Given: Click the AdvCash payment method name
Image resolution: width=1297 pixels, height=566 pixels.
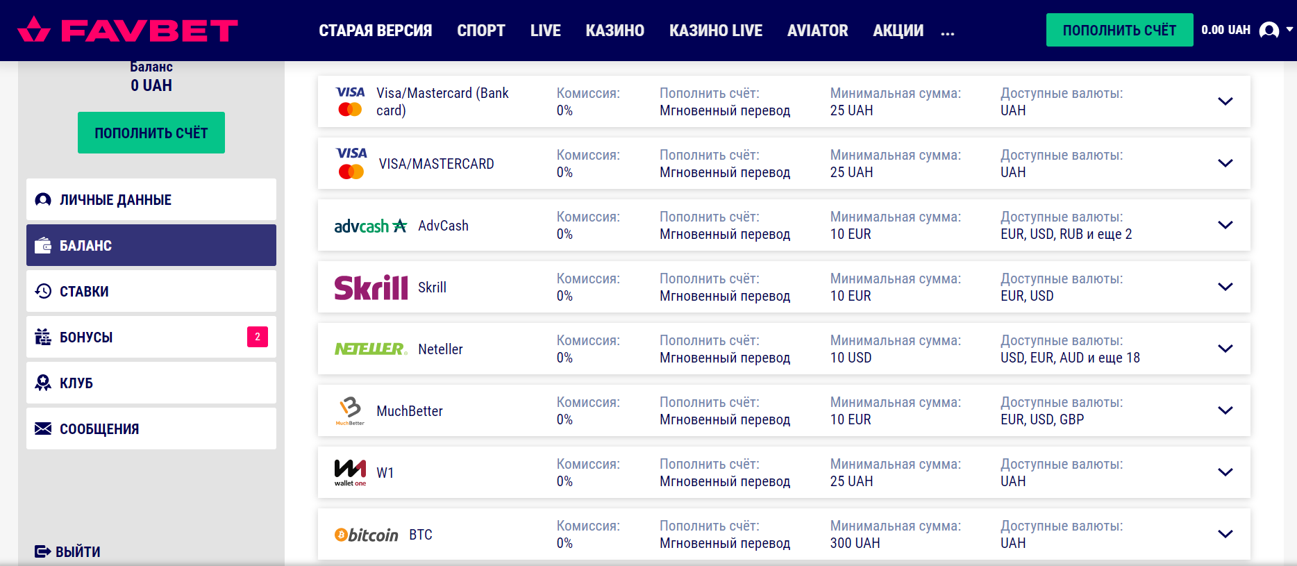Looking at the screenshot, I should pos(443,226).
